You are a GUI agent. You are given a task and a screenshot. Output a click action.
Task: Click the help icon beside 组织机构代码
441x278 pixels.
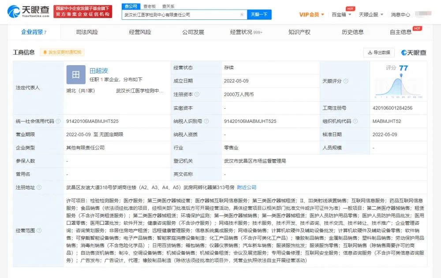click(355, 121)
